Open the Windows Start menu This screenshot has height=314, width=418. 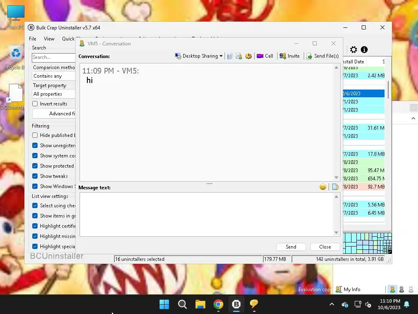(x=164, y=304)
